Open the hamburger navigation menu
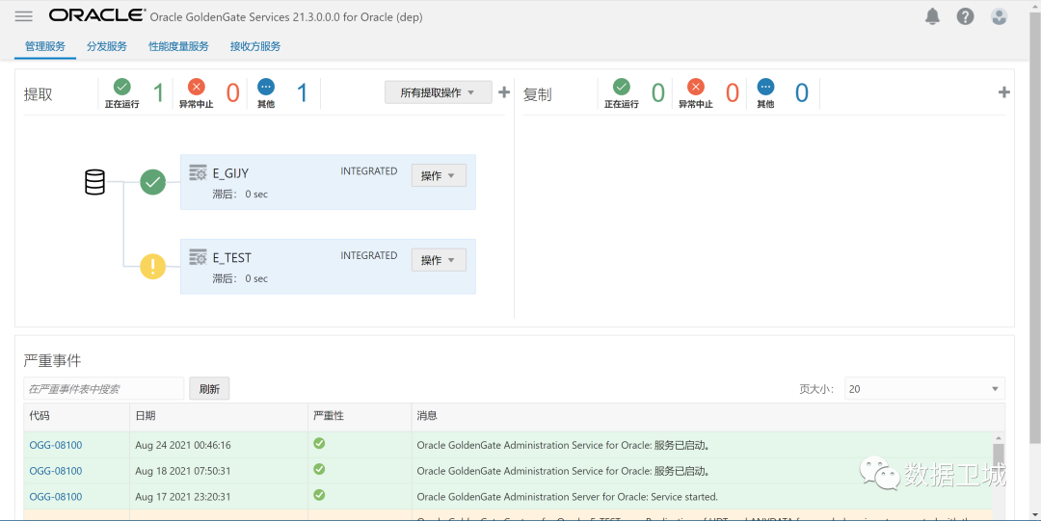The width and height of the screenshot is (1041, 521). coord(23,16)
